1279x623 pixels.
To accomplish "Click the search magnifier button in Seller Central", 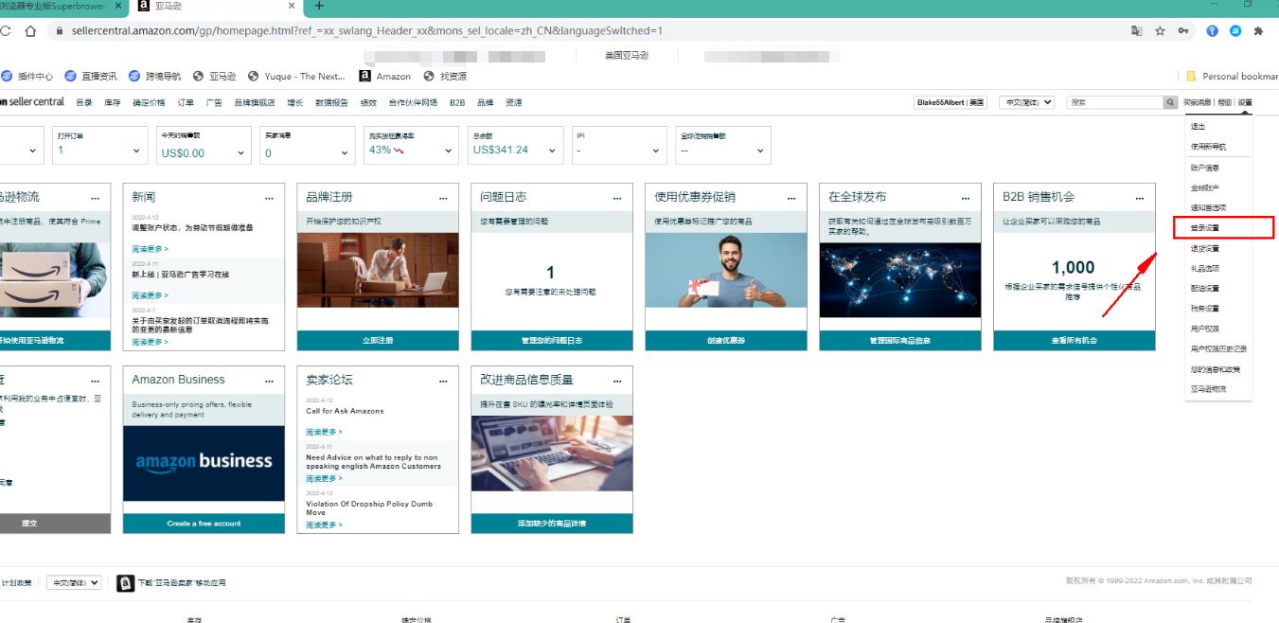I will click(x=1171, y=102).
